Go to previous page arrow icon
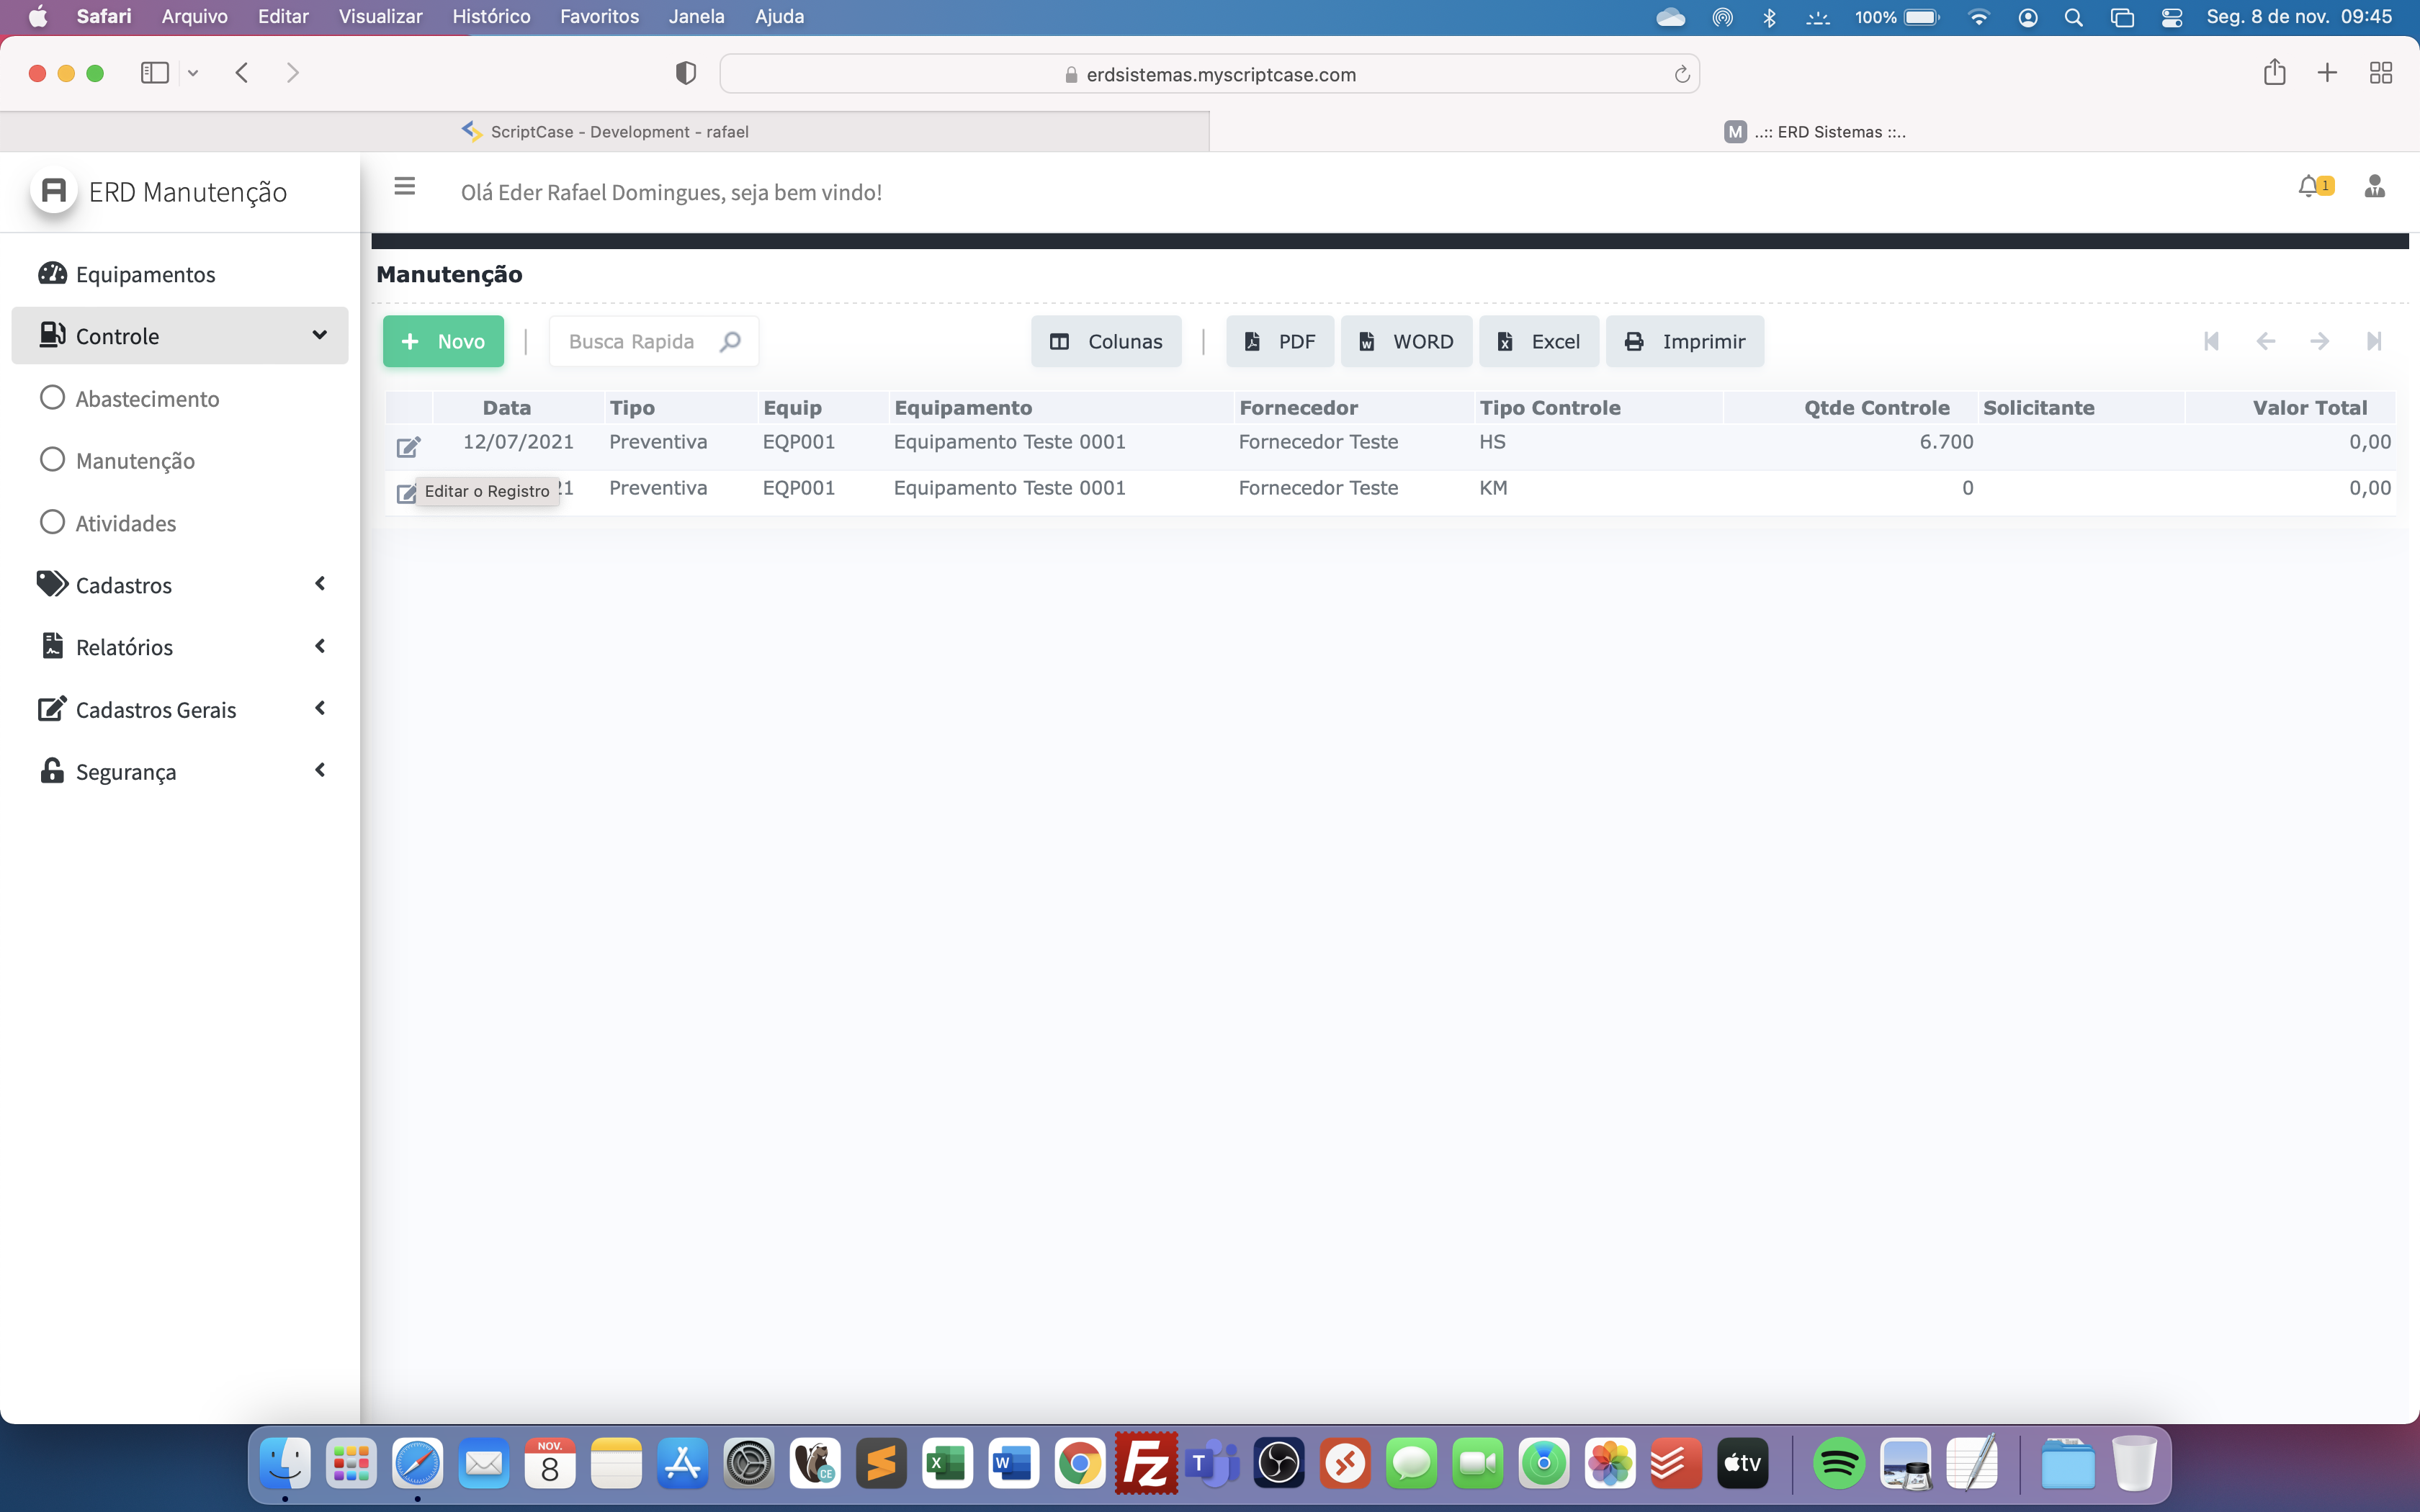This screenshot has width=2420, height=1512. [x=2265, y=341]
